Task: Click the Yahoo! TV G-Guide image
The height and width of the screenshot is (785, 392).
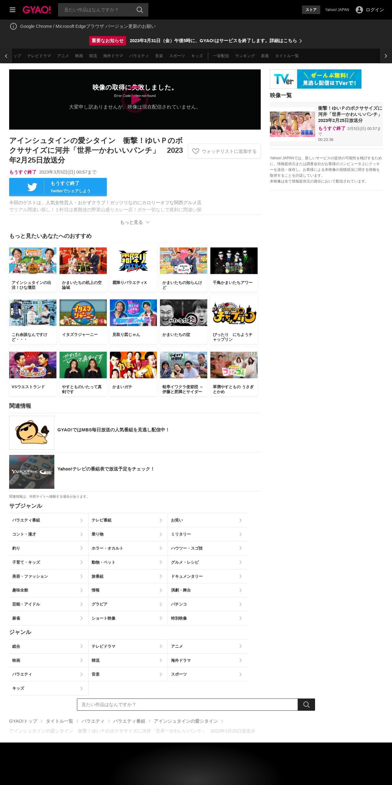Action: (32, 472)
